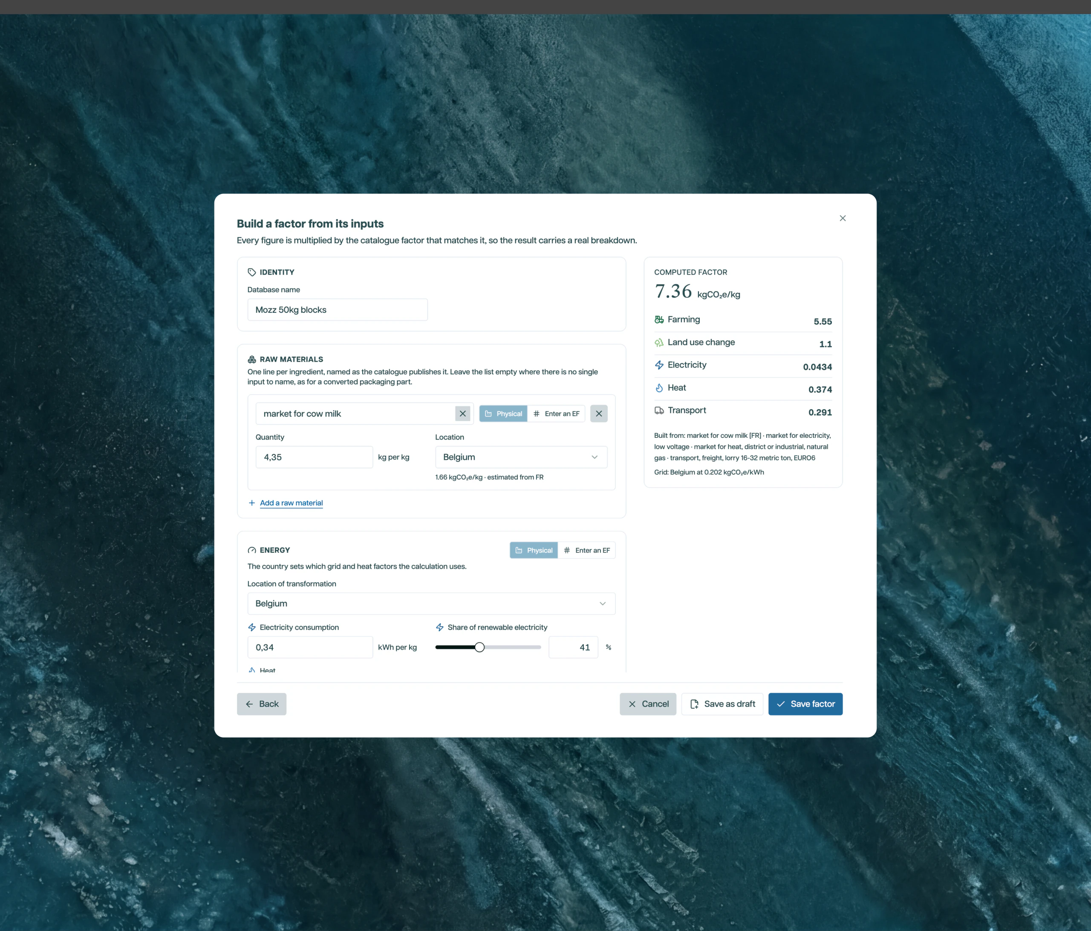Switch cow milk row to Enter an EF
Image resolution: width=1091 pixels, height=931 pixels.
point(556,413)
